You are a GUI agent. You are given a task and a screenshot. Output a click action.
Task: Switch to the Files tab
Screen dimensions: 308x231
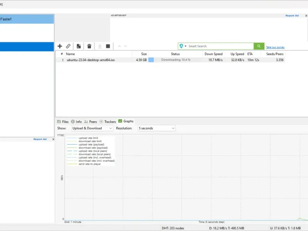coord(63,122)
